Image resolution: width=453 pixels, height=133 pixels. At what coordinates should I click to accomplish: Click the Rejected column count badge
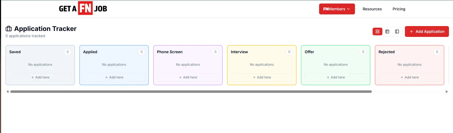tap(437, 52)
